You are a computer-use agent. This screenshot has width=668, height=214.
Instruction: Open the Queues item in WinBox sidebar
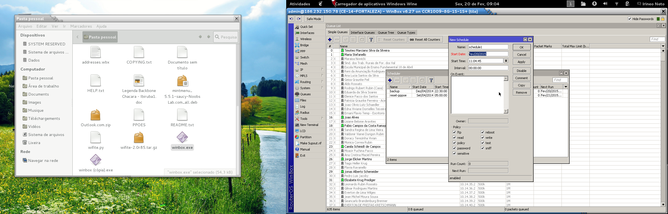pyautogui.click(x=305, y=94)
